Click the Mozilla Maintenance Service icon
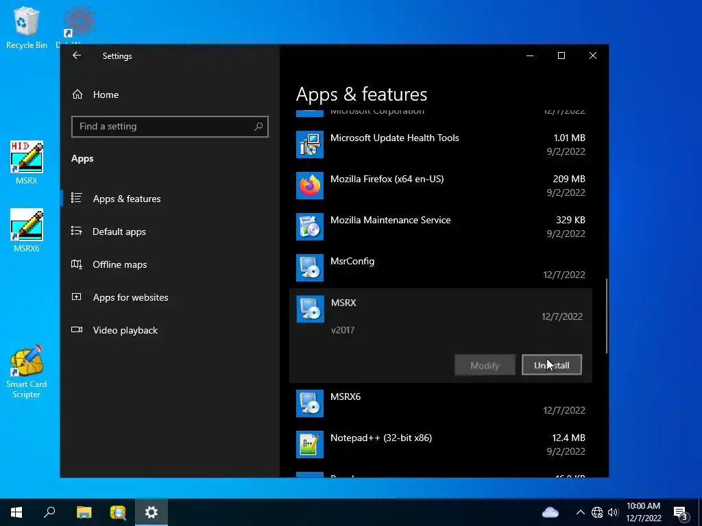This screenshot has width=702, height=526. click(310, 227)
